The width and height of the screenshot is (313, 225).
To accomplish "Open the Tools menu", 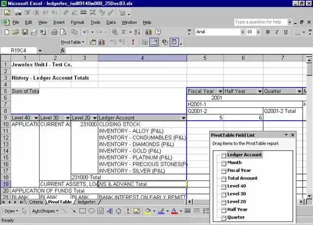I will [95, 23].
